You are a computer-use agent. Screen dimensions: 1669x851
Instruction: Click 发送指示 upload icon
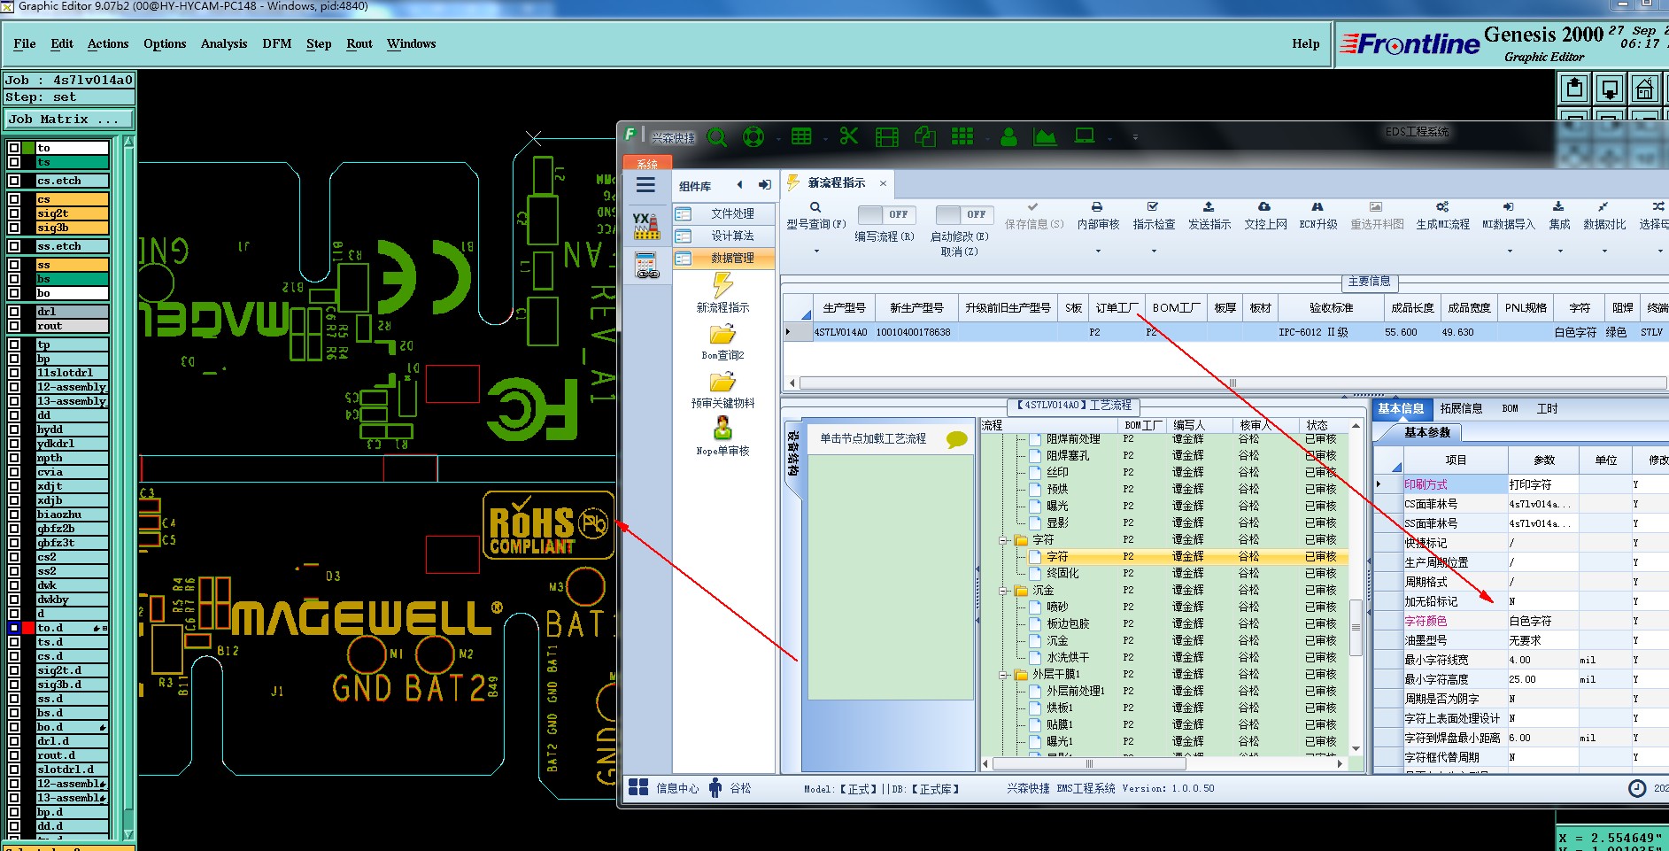tap(1209, 206)
